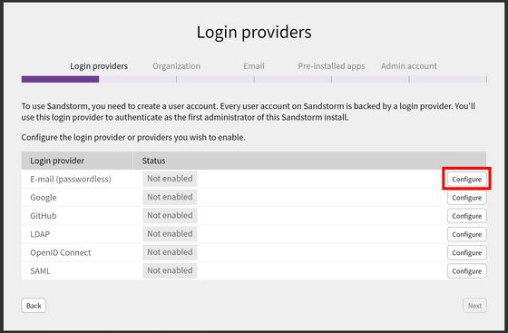The width and height of the screenshot is (508, 333).
Task: Select the Admin account step label
Action: [x=409, y=66]
